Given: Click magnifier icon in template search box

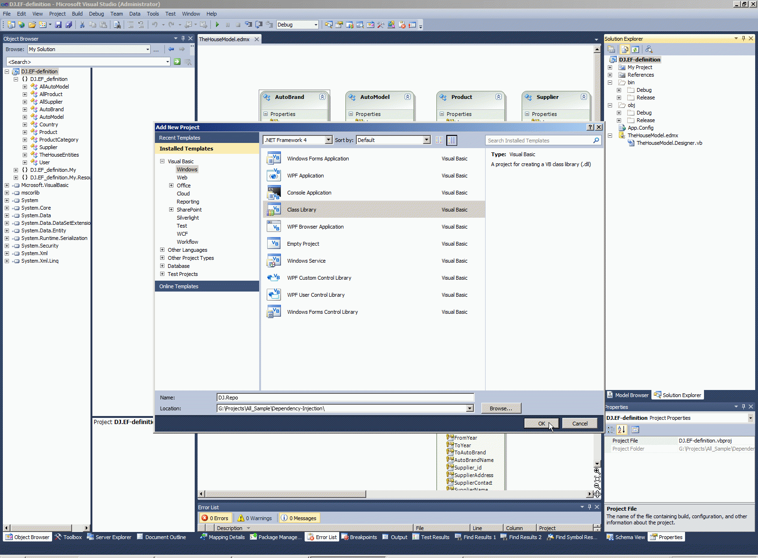Looking at the screenshot, I should coord(596,140).
